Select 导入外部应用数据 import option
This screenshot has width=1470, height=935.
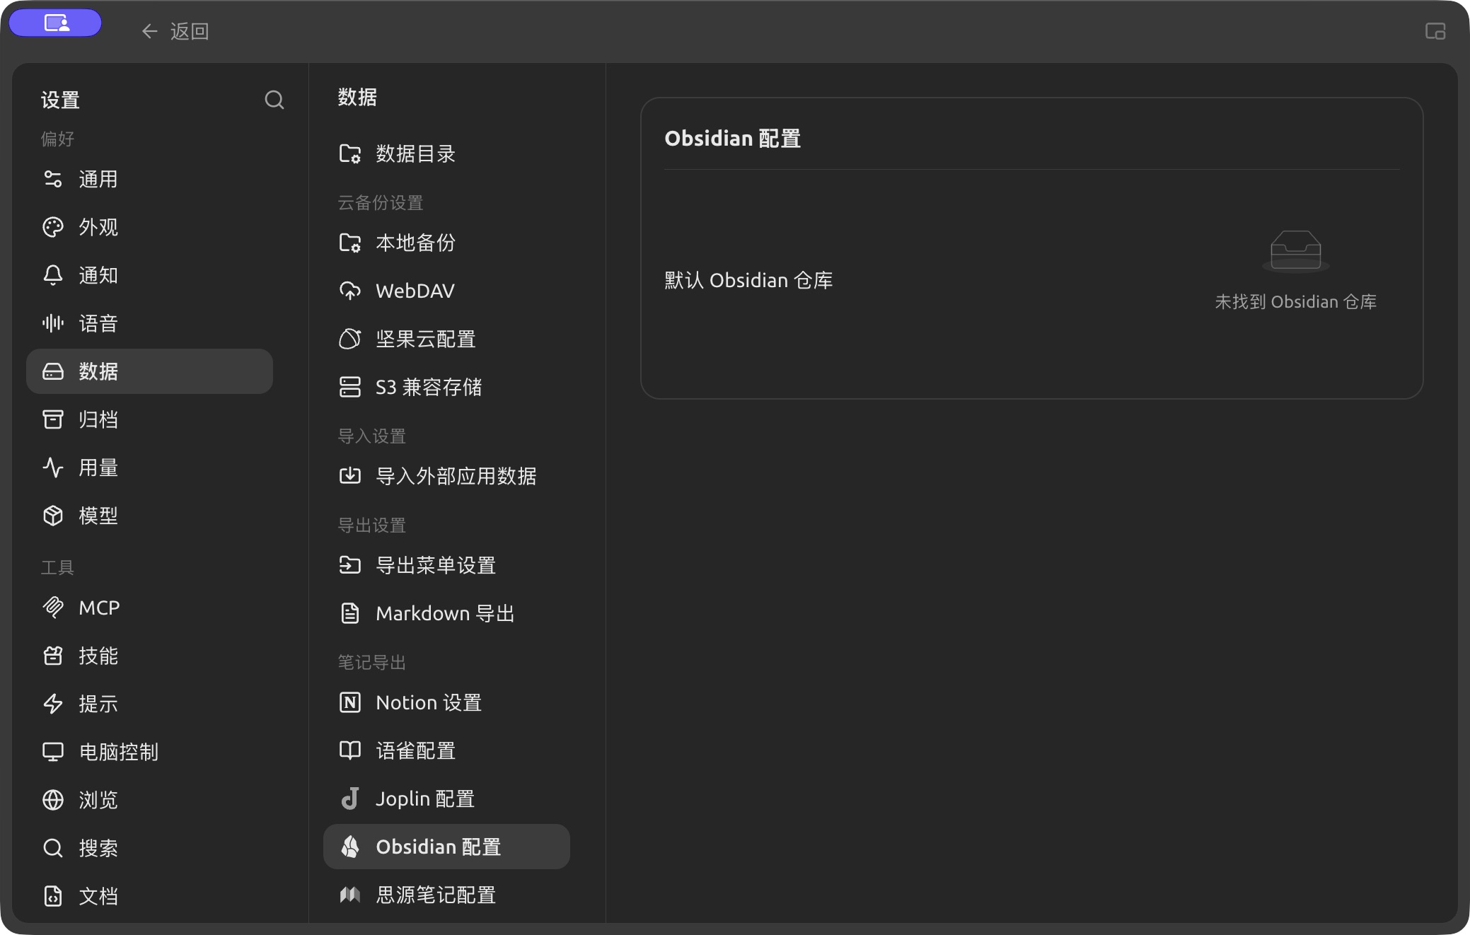click(446, 476)
